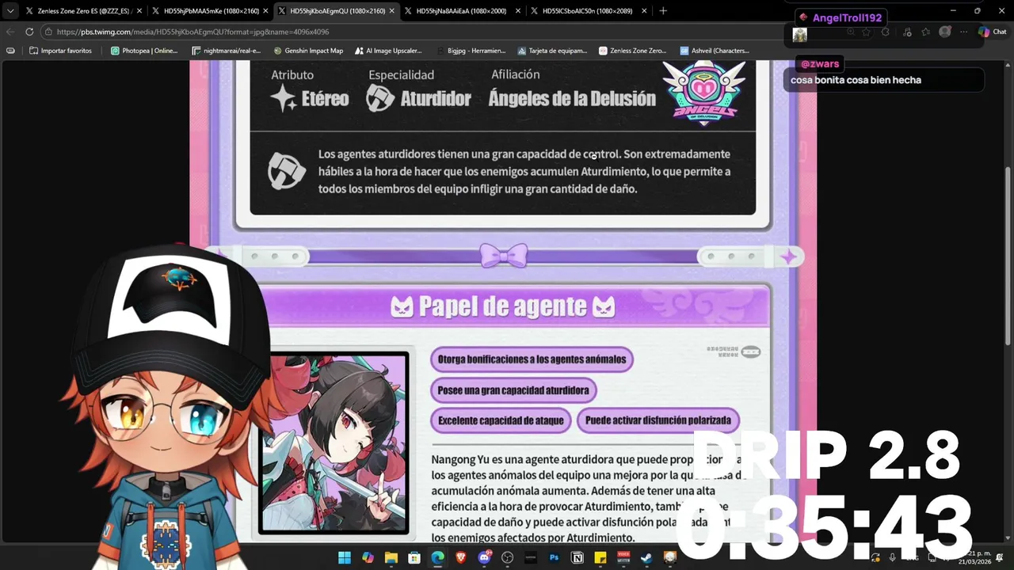Open File Explorer from the taskbar

tap(391, 558)
